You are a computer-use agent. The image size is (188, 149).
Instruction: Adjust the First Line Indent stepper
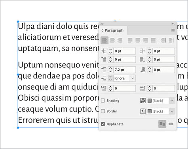110,59
